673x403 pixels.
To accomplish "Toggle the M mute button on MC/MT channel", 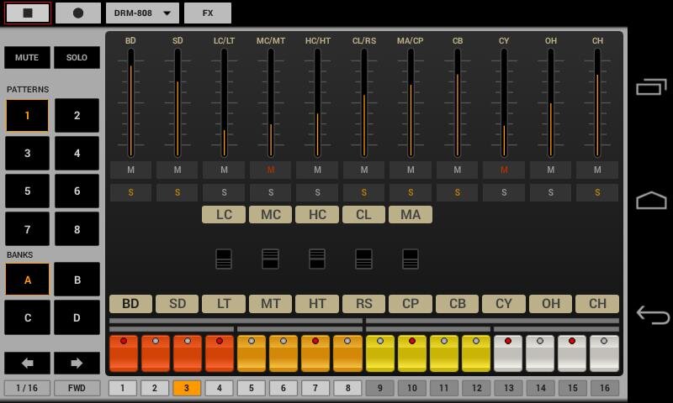I will click(x=270, y=170).
